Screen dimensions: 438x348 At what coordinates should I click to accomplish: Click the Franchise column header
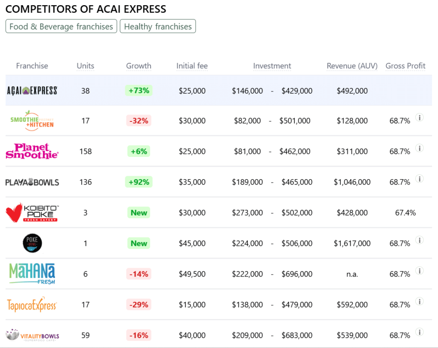pyautogui.click(x=32, y=66)
